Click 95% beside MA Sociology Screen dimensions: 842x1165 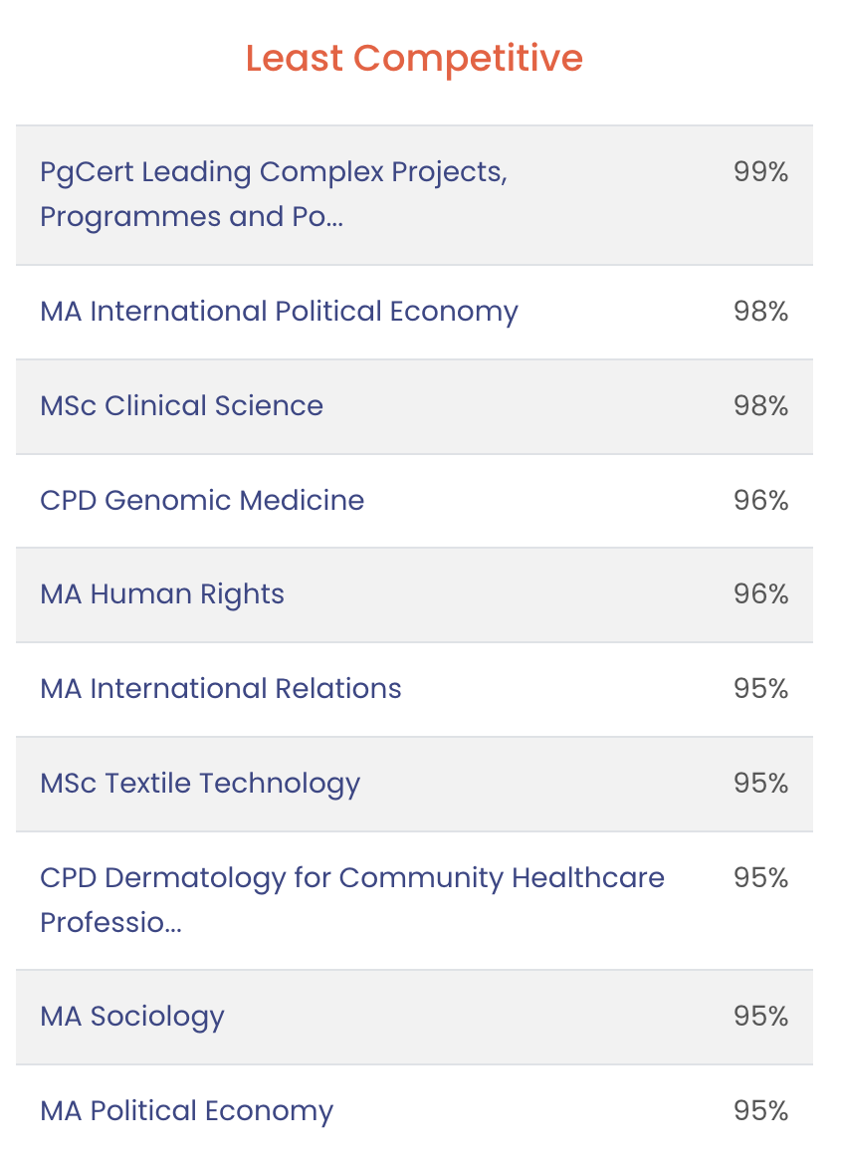click(x=760, y=1017)
